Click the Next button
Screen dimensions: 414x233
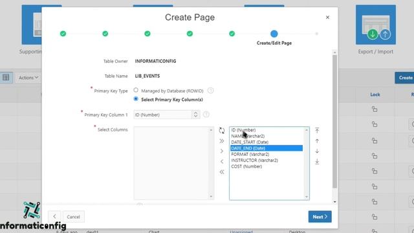click(x=320, y=217)
